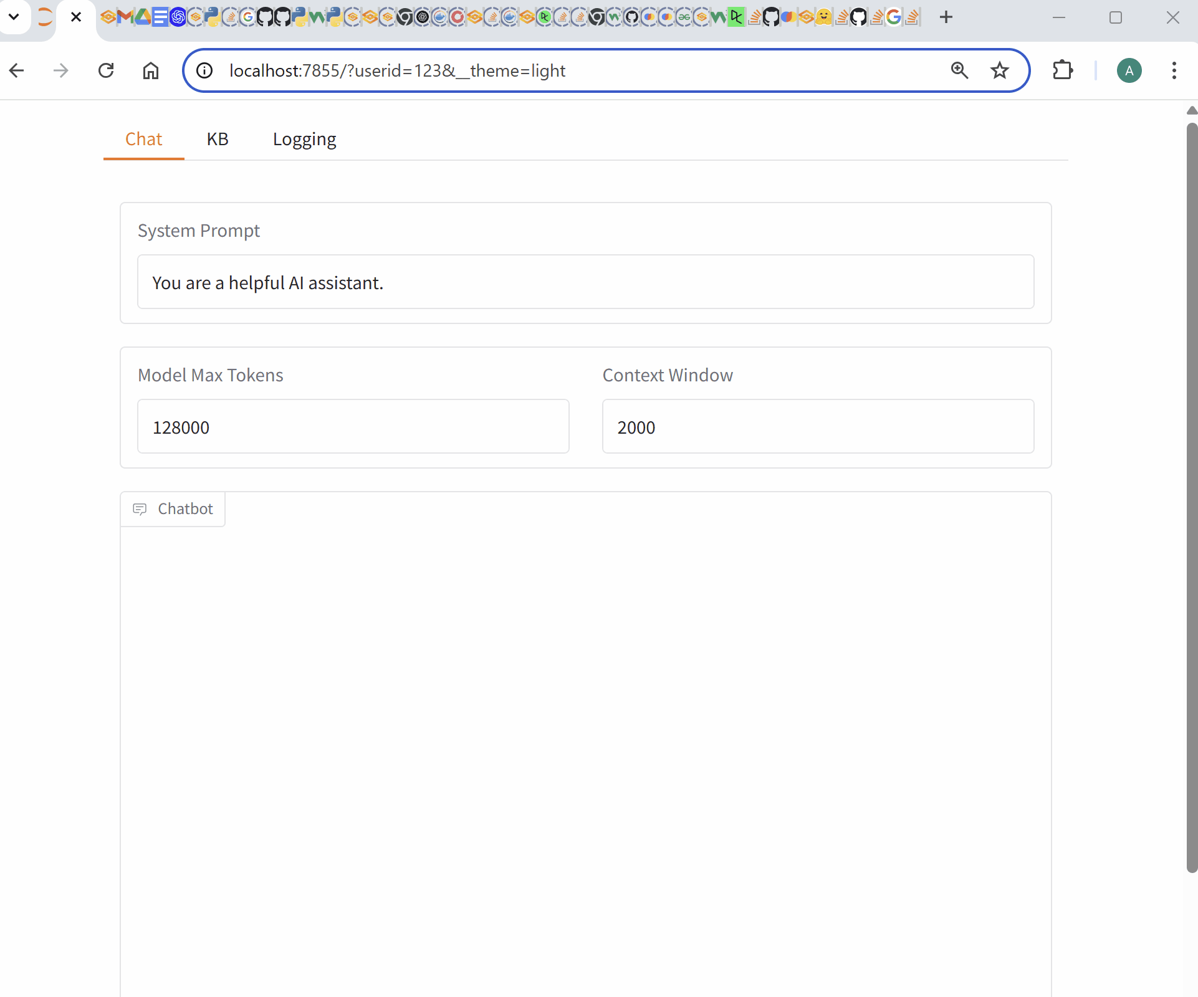Open the browser home page

[151, 70]
